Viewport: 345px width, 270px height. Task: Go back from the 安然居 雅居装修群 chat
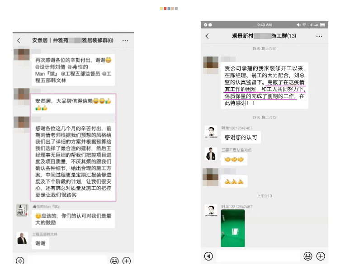[x=19, y=41]
